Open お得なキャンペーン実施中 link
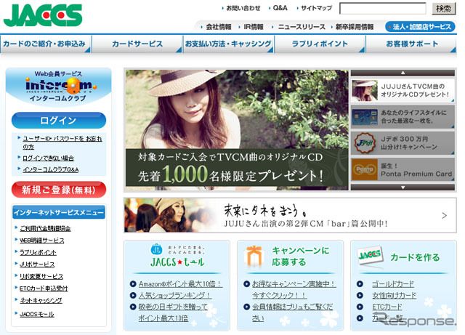Viewport: 465px width, 335px height. pos(294,290)
